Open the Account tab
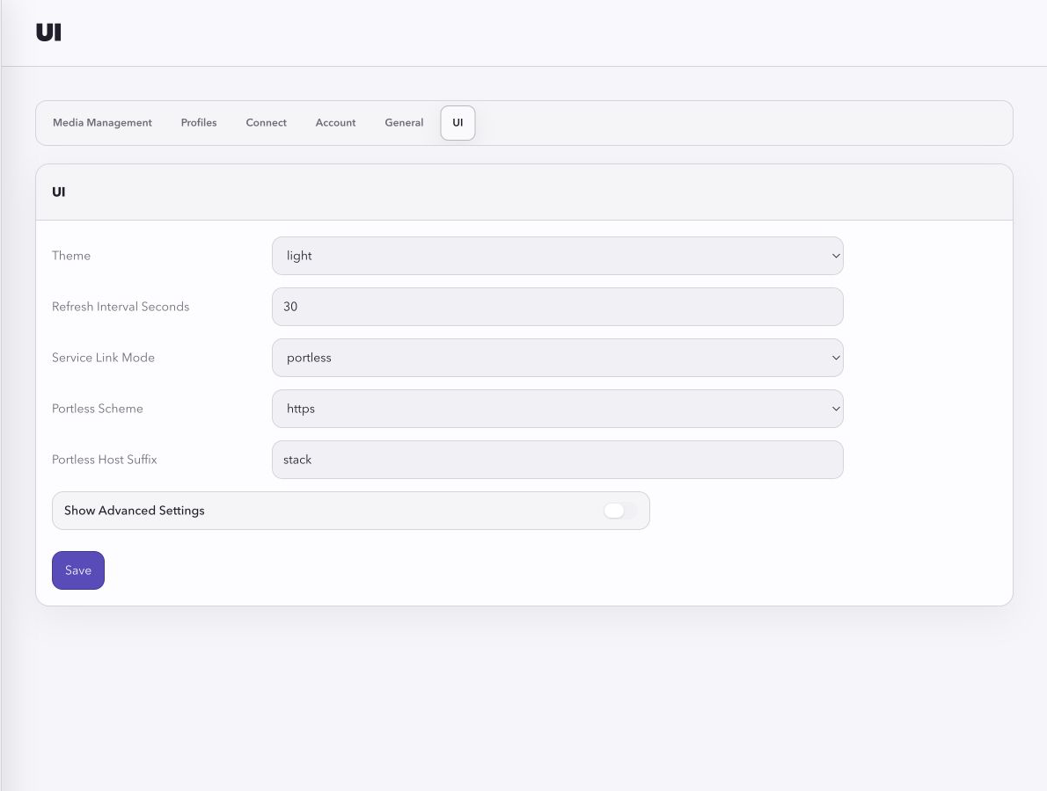Image resolution: width=1047 pixels, height=791 pixels. pyautogui.click(x=335, y=123)
